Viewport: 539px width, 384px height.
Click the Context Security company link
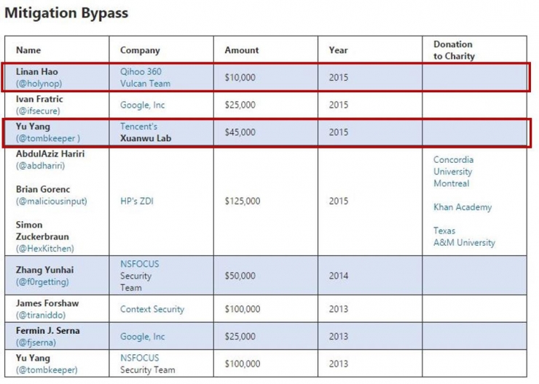(x=152, y=309)
